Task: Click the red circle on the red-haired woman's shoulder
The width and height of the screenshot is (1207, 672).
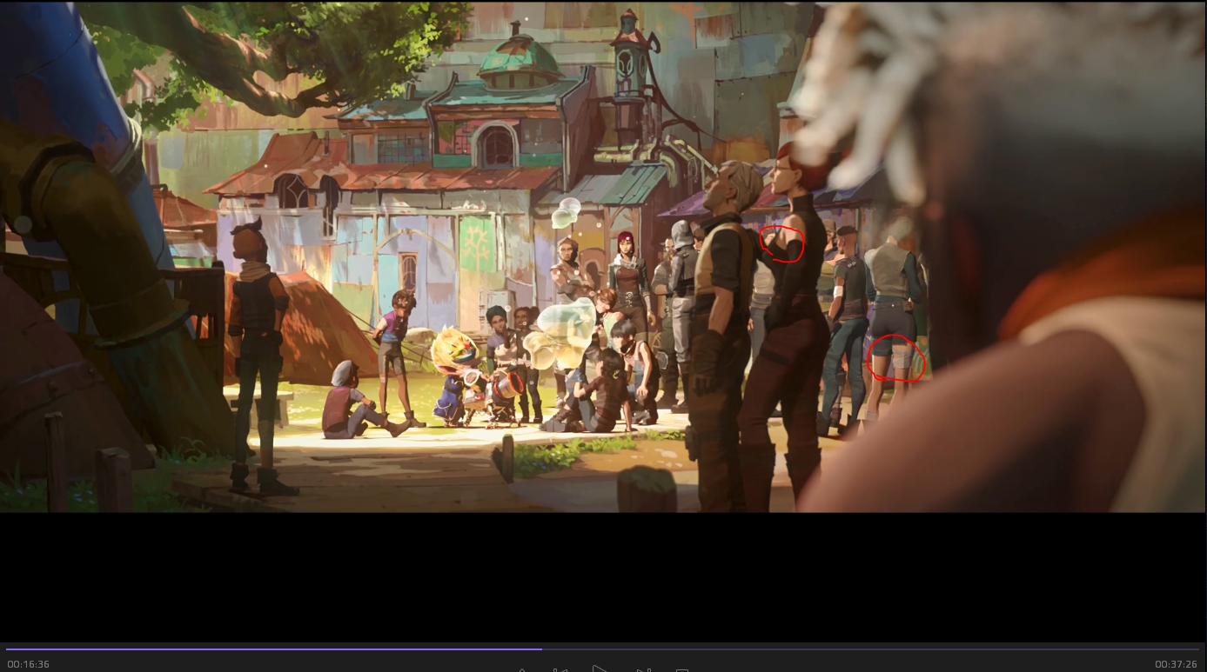Action: point(782,244)
